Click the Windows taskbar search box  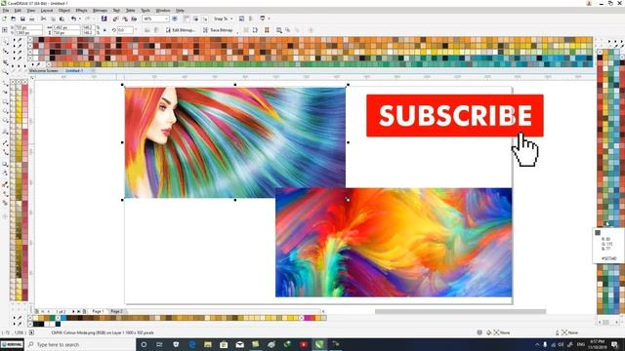82,344
